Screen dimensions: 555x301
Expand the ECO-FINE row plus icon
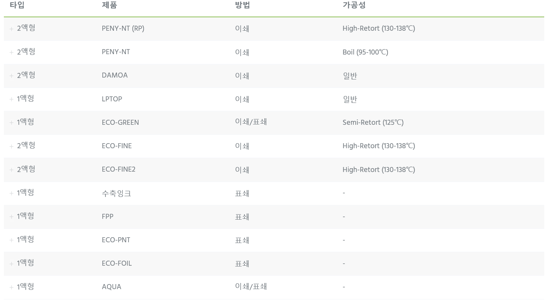click(x=12, y=146)
